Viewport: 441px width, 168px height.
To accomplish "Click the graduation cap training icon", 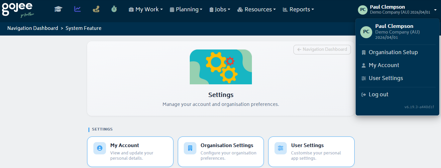I will point(58,9).
